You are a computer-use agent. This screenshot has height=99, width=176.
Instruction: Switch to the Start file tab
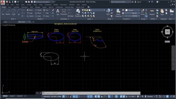5,22
